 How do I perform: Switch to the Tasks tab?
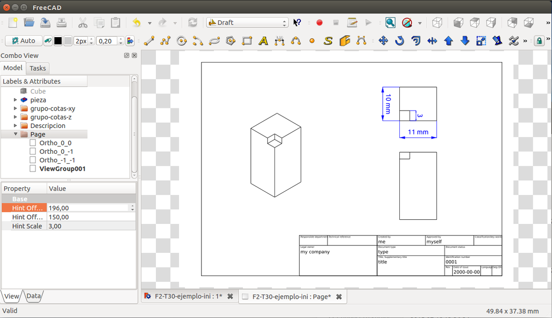[x=38, y=68]
